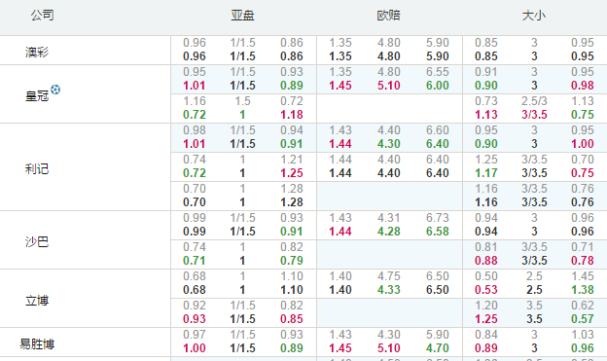Click red 5.10 in the 易胜博 row
The width and height of the screenshot is (607, 361).
(x=389, y=348)
